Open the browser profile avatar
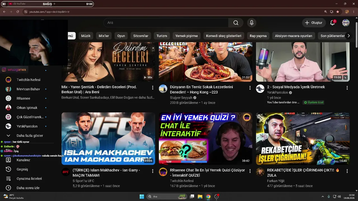 (347, 12)
